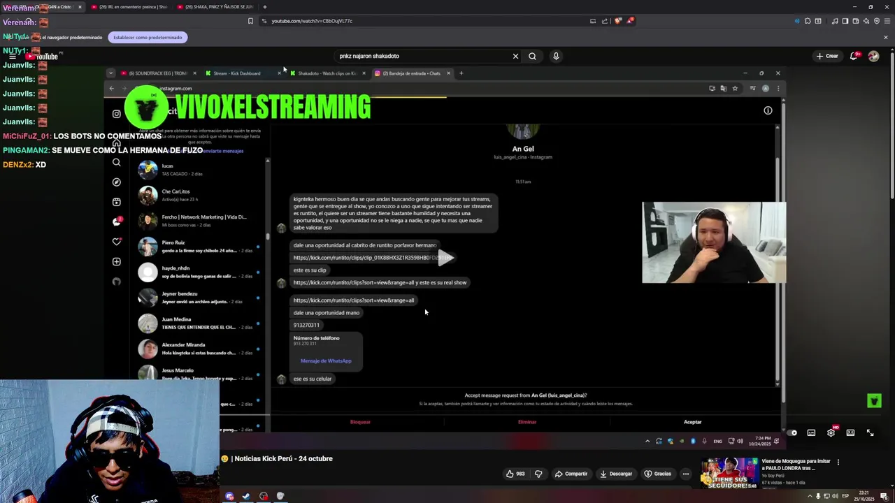Click the Crear button on YouTube
This screenshot has width=895, height=503.
click(827, 56)
